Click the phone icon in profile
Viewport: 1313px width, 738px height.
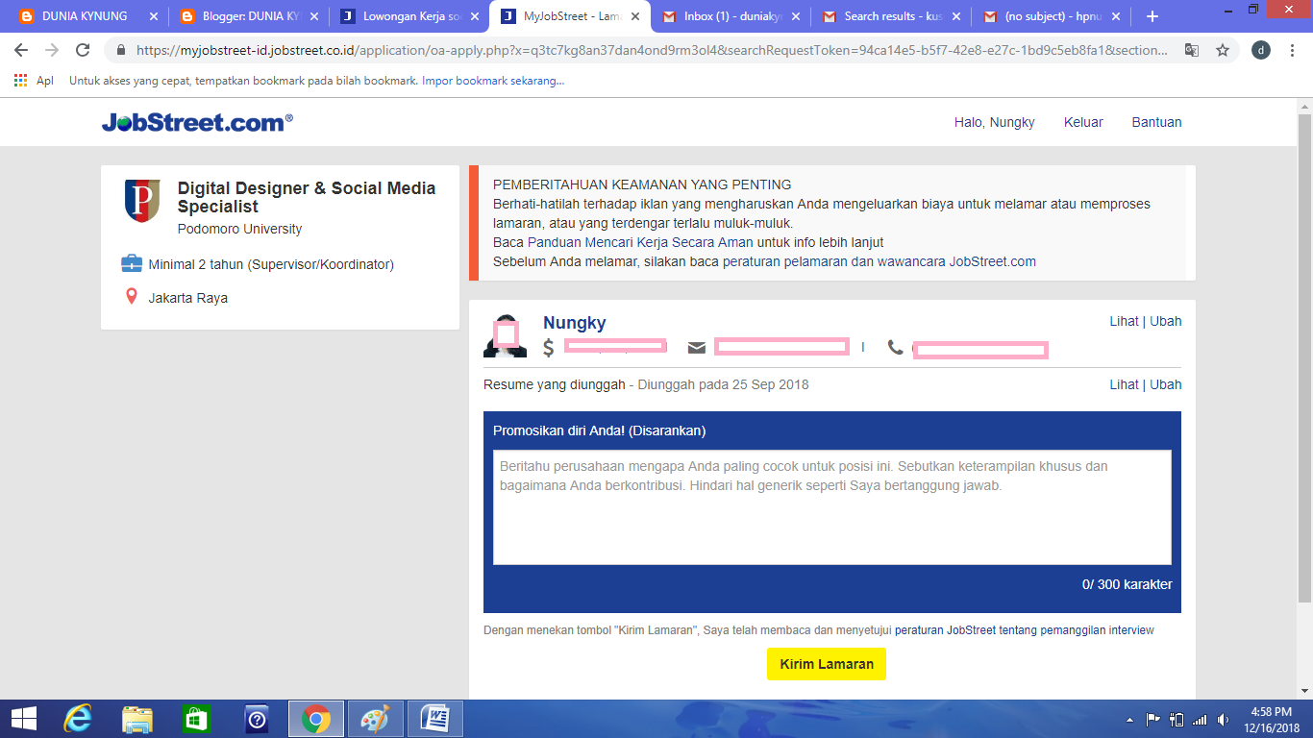pyautogui.click(x=895, y=347)
